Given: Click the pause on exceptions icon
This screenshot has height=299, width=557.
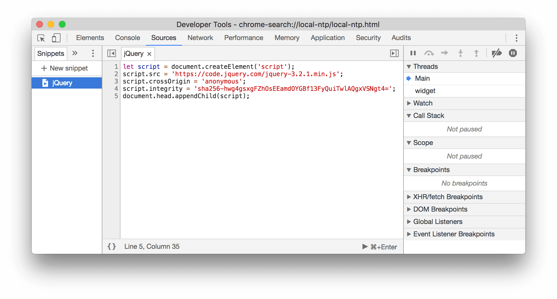Looking at the screenshot, I should coord(513,53).
